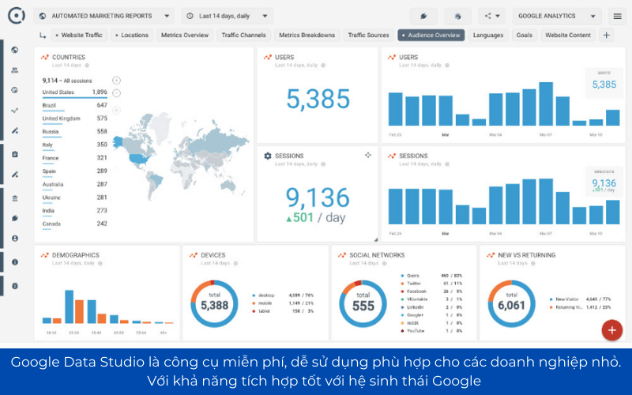Go to the Goals tab
This screenshot has height=395, width=632.
click(524, 35)
